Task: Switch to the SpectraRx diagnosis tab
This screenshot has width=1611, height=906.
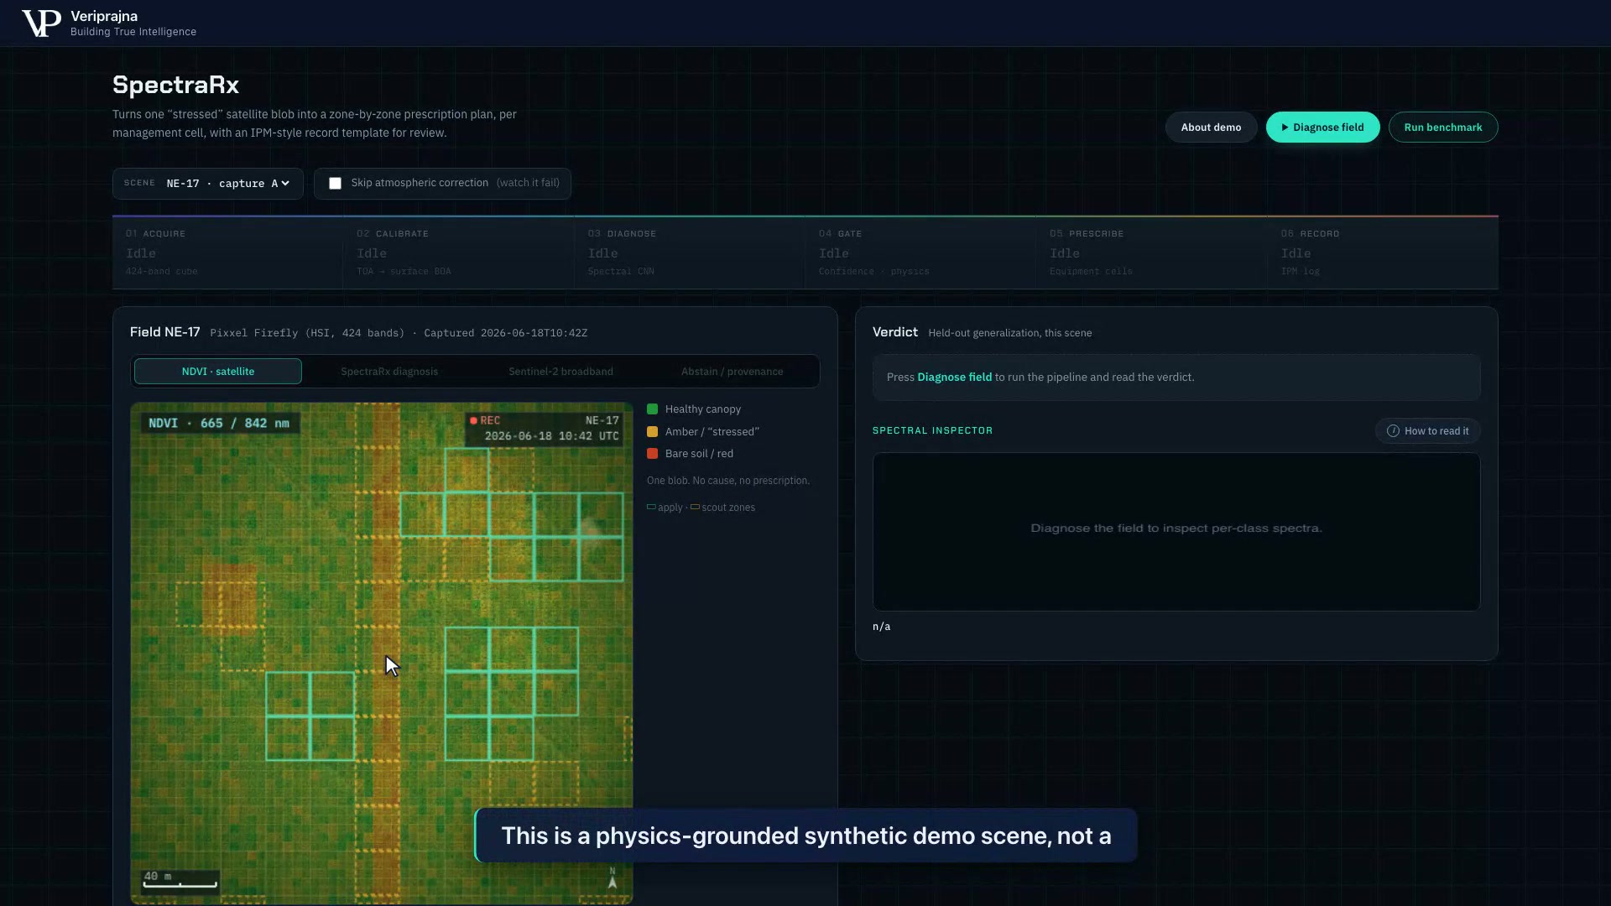Action: tap(389, 372)
